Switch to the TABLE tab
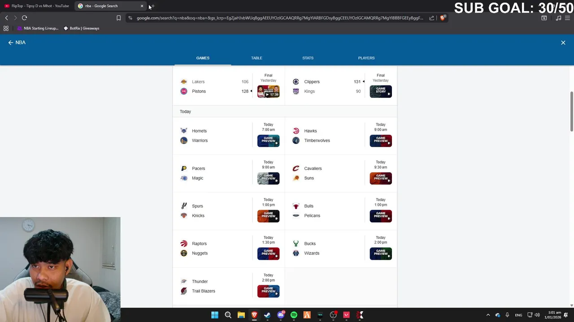This screenshot has width=574, height=322. 257,58
